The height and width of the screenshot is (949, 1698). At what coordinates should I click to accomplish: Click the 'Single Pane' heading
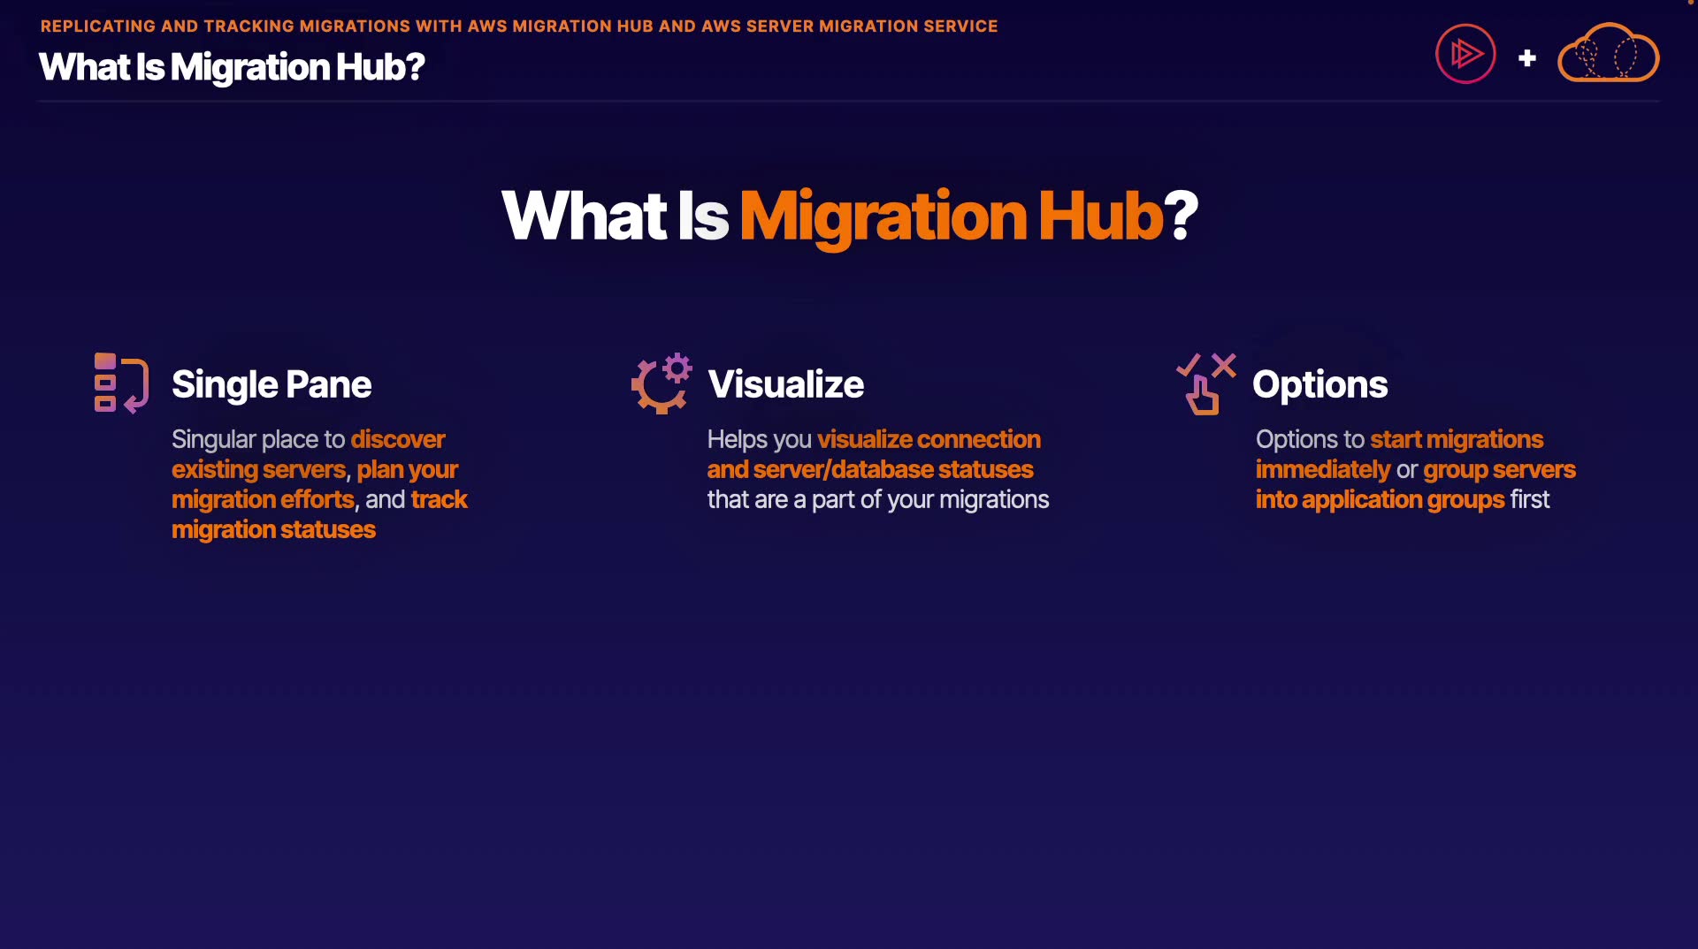[x=272, y=384]
